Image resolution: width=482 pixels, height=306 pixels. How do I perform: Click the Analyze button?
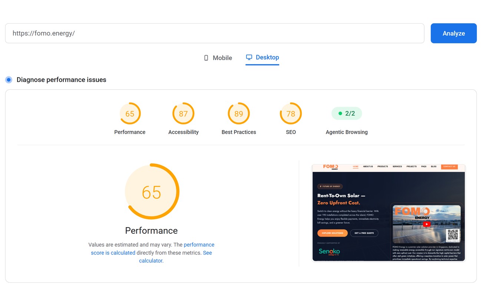453,33
